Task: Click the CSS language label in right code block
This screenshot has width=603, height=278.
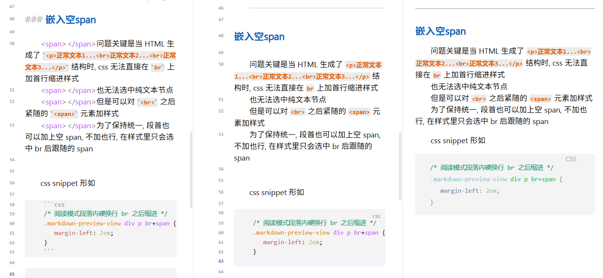Action: (x=571, y=159)
